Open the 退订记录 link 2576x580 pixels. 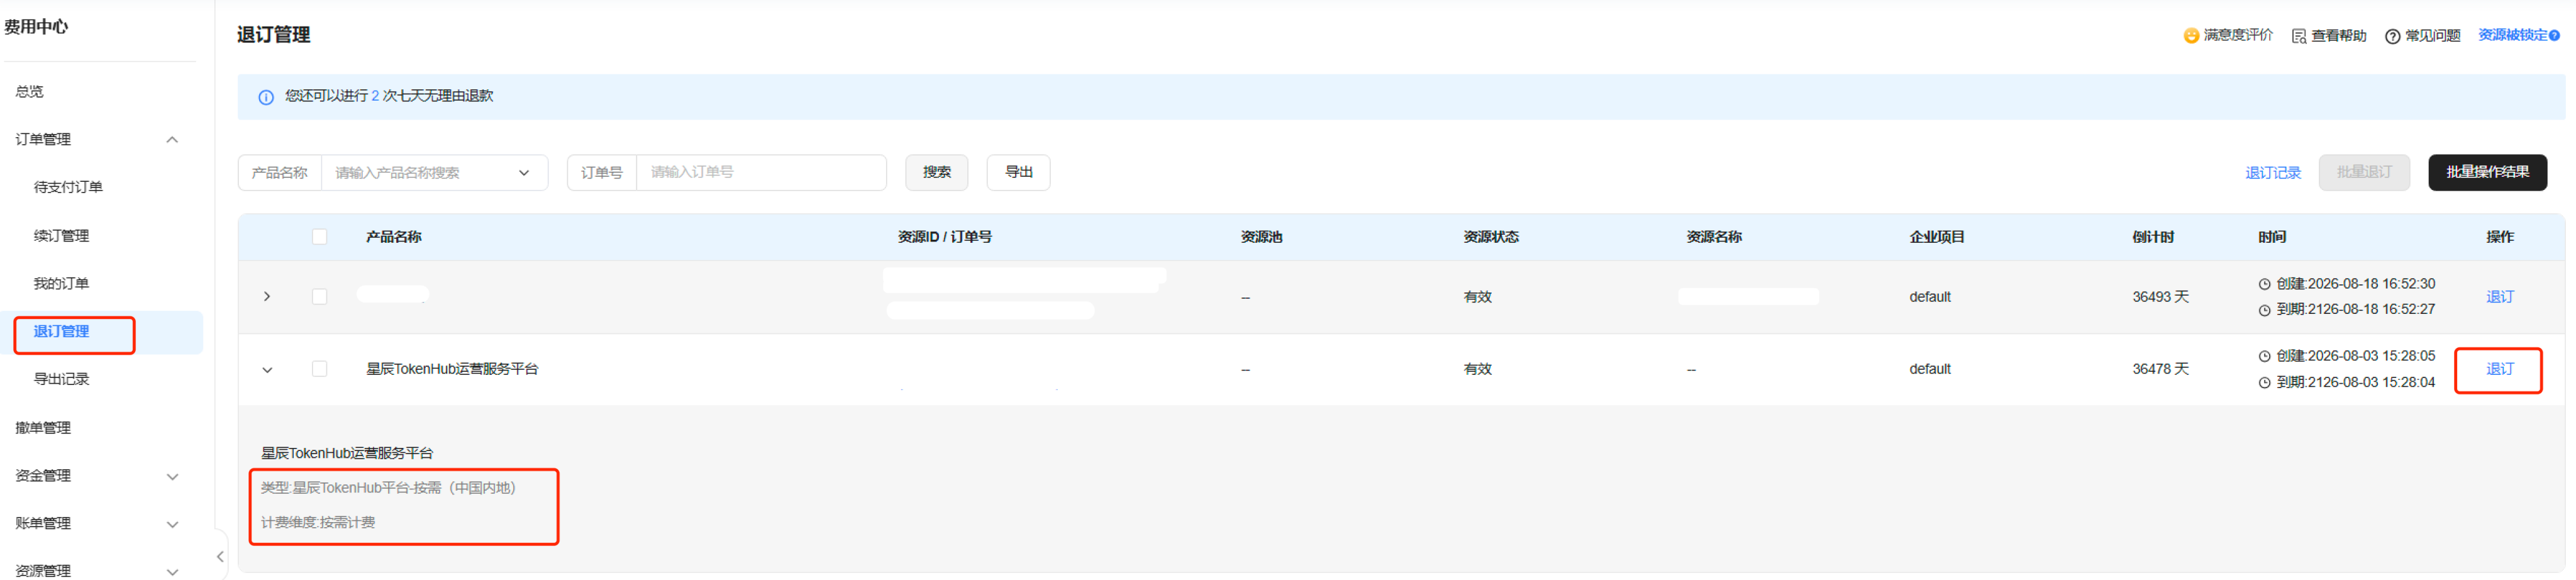coord(2272,173)
